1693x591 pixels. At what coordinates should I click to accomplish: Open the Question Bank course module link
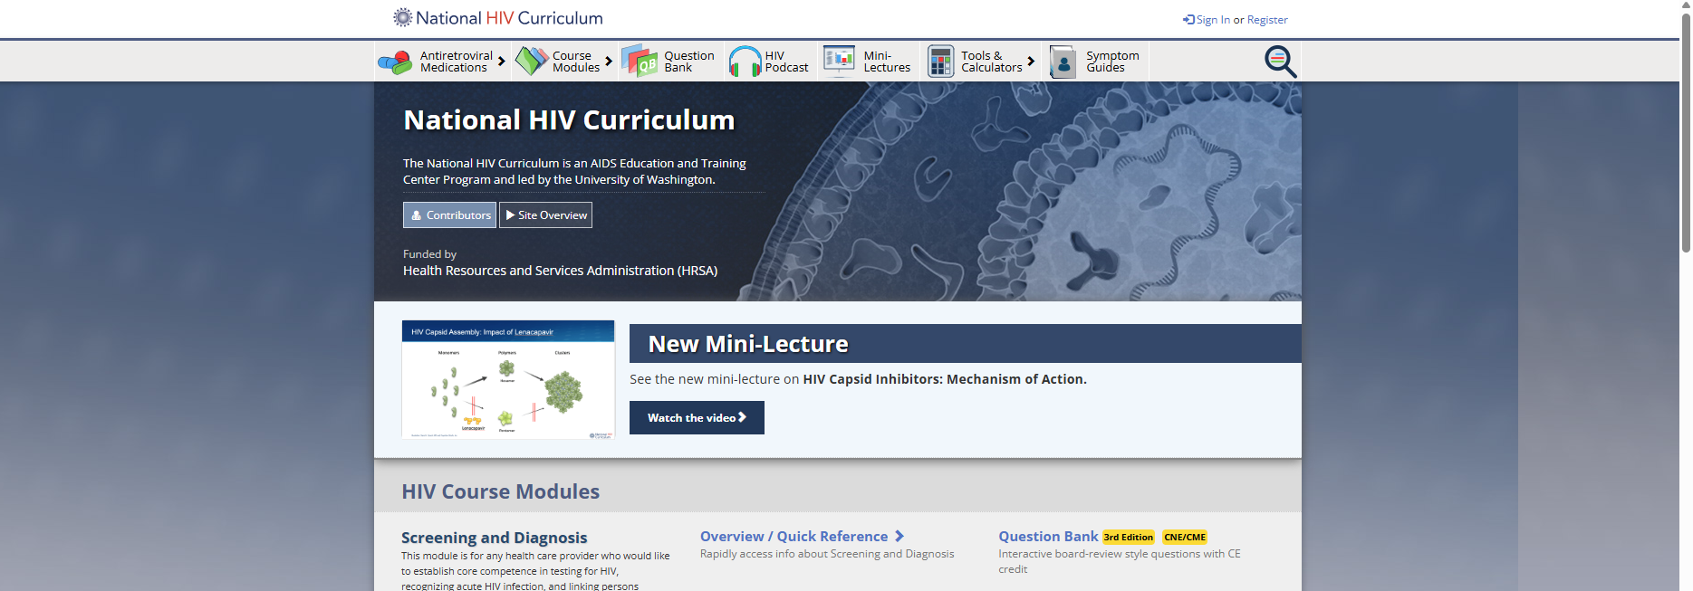tap(1048, 537)
